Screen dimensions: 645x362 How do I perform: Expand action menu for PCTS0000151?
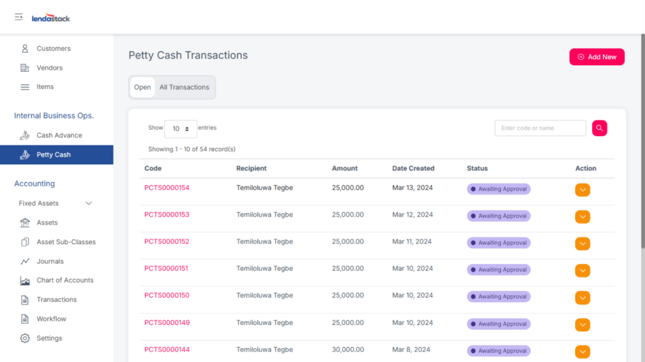[x=583, y=271]
